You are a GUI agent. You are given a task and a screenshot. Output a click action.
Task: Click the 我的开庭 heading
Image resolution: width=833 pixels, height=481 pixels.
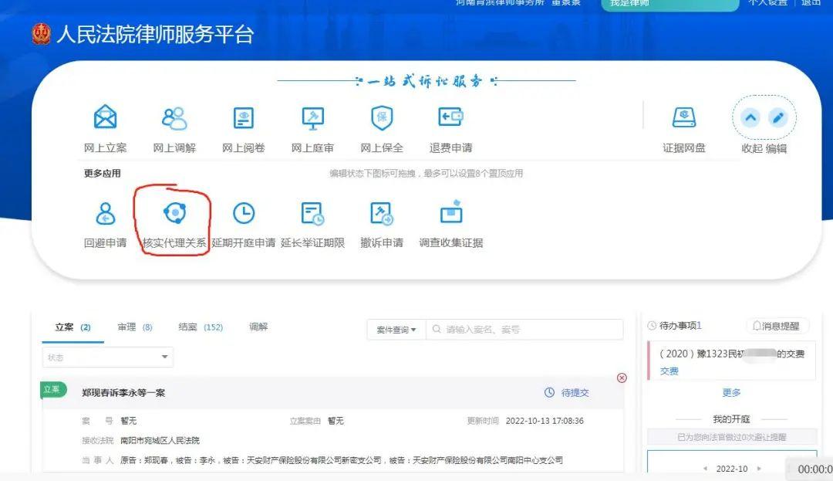pyautogui.click(x=731, y=418)
